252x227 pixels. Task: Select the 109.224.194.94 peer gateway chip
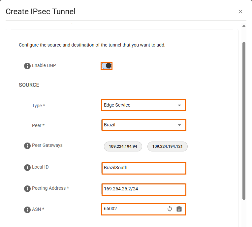pyautogui.click(x=123, y=146)
